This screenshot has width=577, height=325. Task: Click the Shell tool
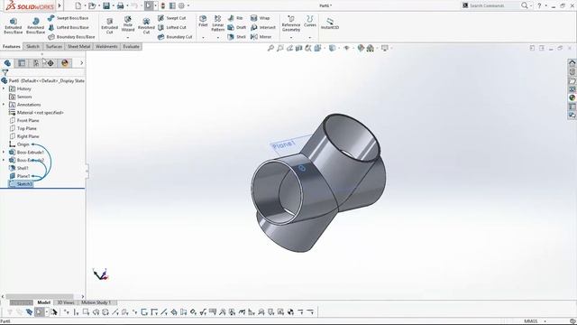[x=237, y=37]
